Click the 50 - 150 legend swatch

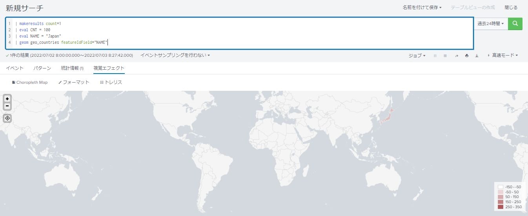(500, 197)
